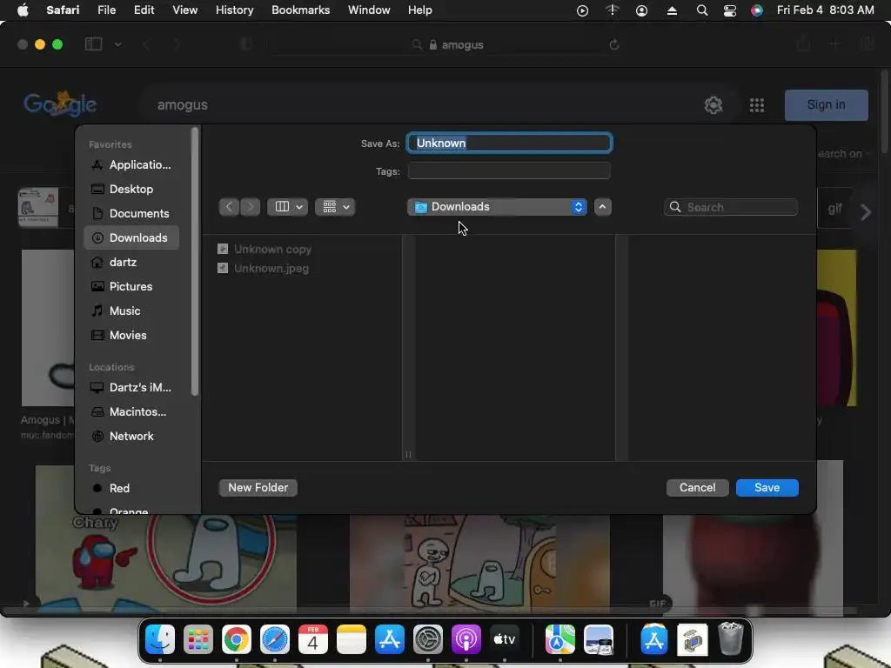Screen dimensions: 891x668
Task: Open Safari menu in menu bar
Action: 63,10
